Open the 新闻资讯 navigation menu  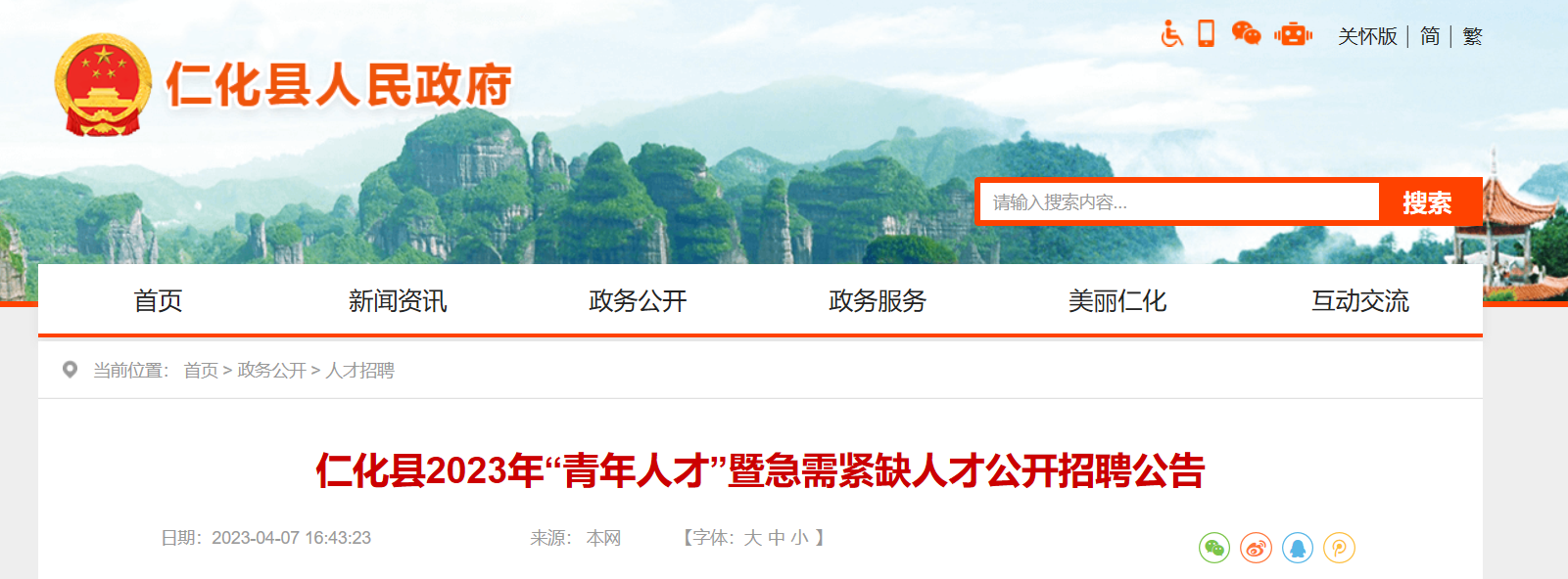398,301
